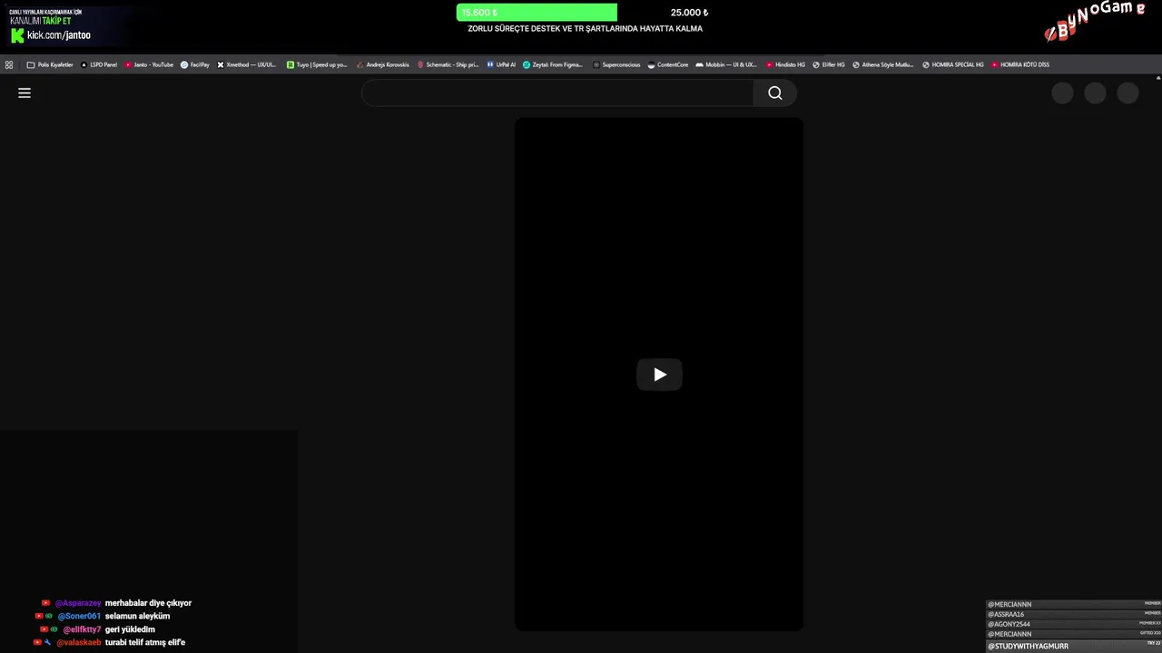Screen dimensions: 1162x653
Task: Click the green Kick logo icon
Action: click(17, 35)
